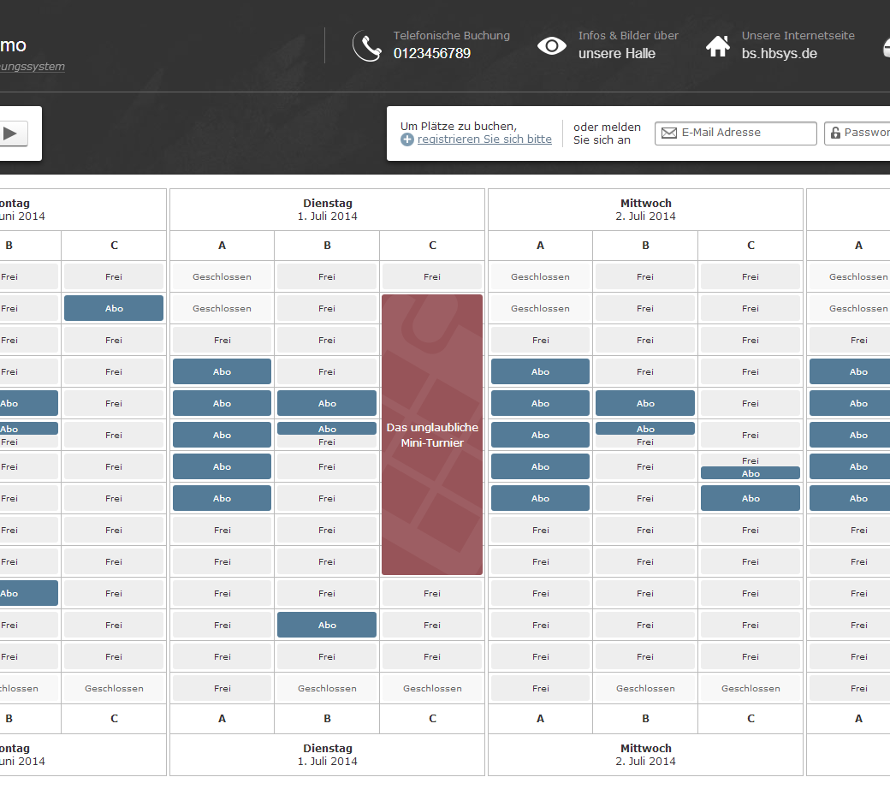The width and height of the screenshot is (890, 789).
Task: Open the 'registrieren Sie sich bitte' link
Action: pyautogui.click(x=484, y=139)
